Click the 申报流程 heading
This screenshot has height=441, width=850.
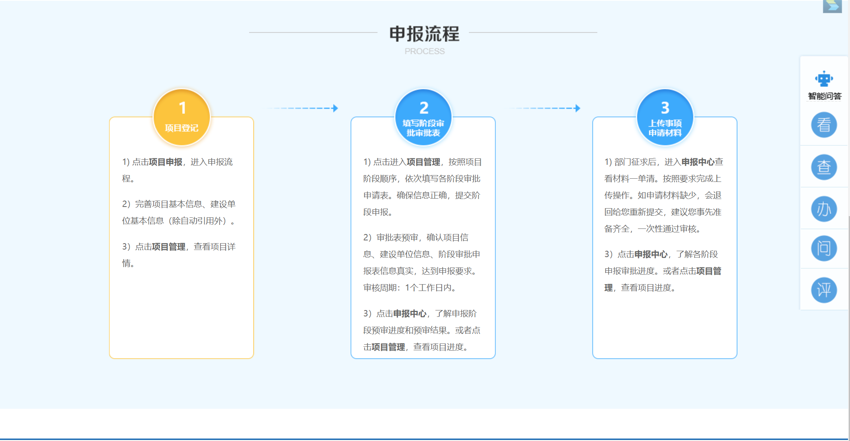tap(424, 34)
